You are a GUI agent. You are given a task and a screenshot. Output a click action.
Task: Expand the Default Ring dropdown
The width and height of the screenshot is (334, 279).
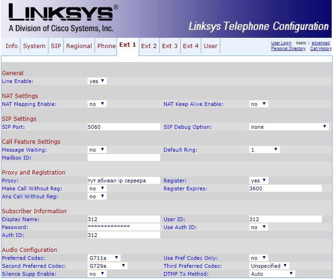tap(264, 149)
